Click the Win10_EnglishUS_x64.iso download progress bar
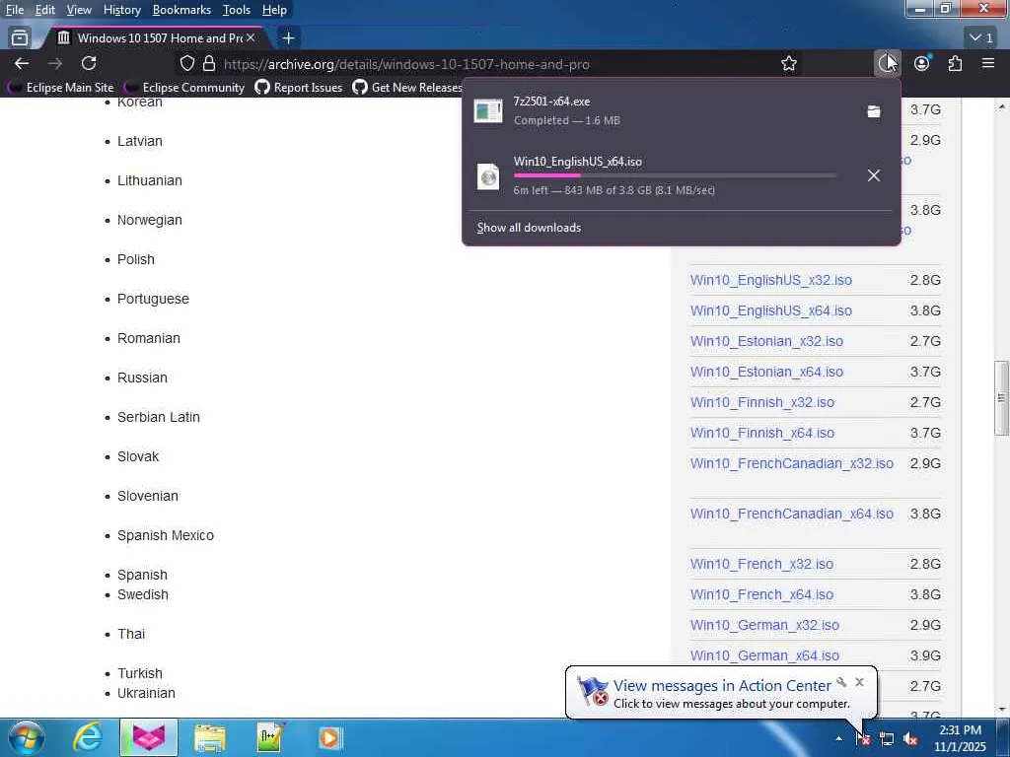Image resolution: width=1010 pixels, height=757 pixels. pos(675,175)
